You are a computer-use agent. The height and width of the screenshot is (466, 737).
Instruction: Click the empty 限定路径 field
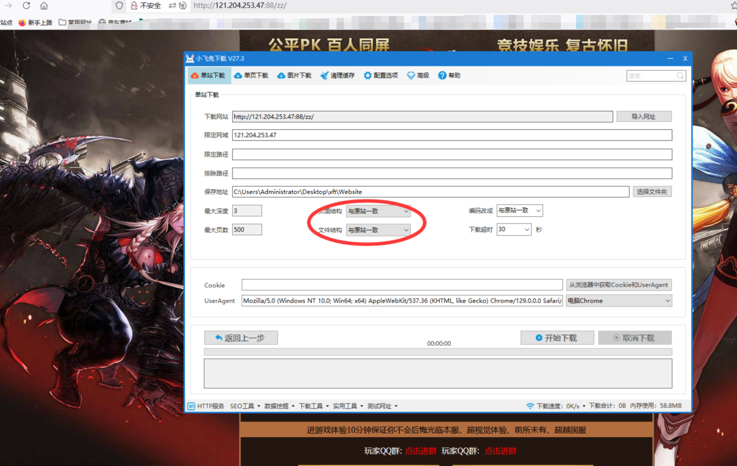click(x=452, y=155)
